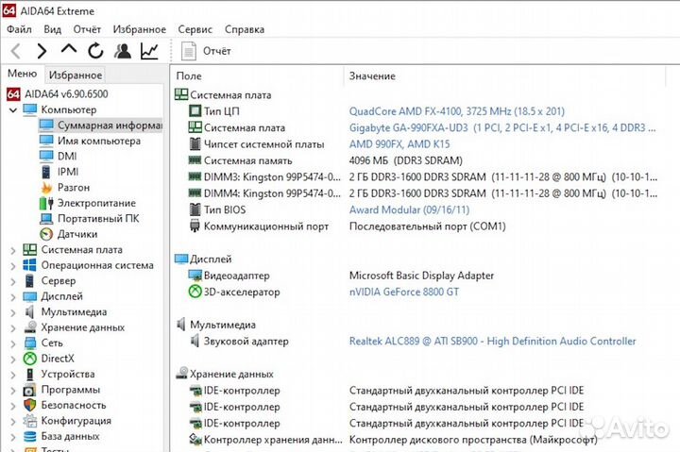The width and height of the screenshot is (680, 452).
Task: Expand the Мультимедиа tree node
Action: tap(13, 312)
